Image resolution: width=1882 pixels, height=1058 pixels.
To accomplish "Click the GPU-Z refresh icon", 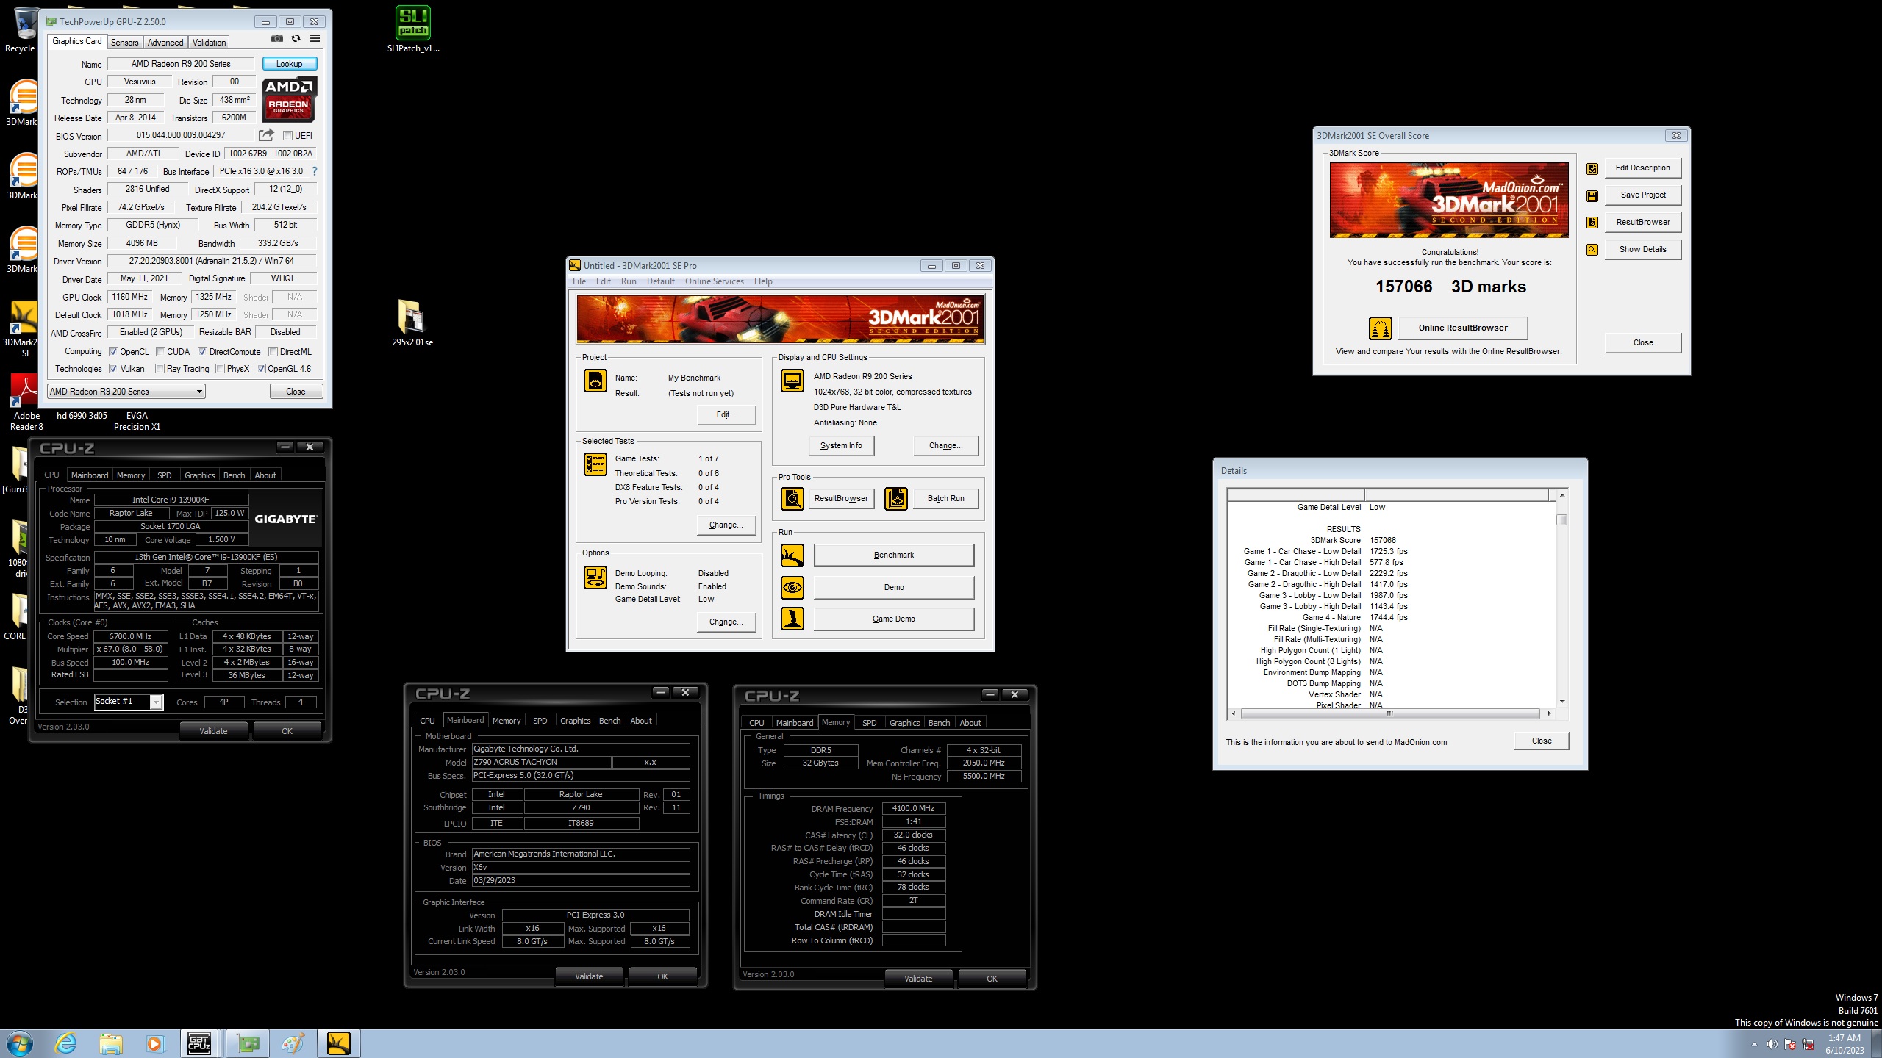I will (x=296, y=38).
